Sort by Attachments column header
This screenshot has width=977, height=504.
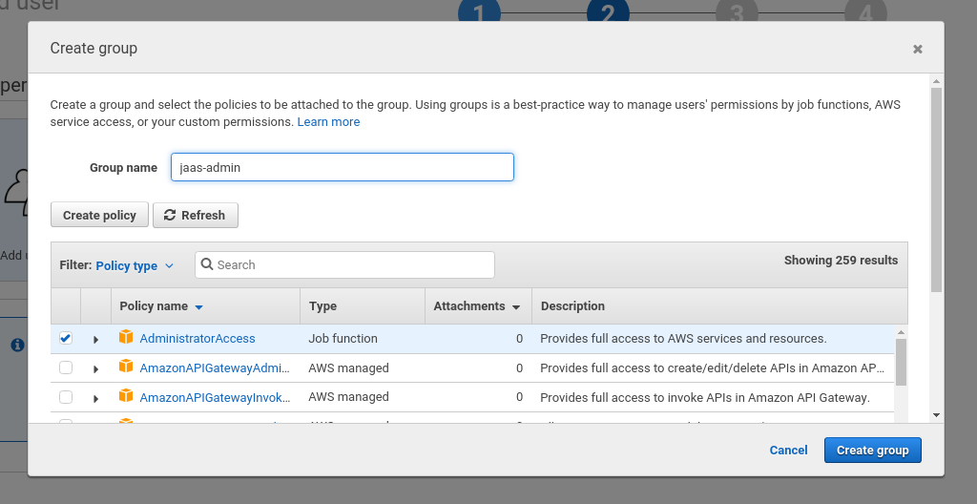point(478,306)
